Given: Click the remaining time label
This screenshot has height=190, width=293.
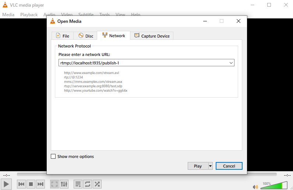Looking at the screenshot, I should pos(287,175).
